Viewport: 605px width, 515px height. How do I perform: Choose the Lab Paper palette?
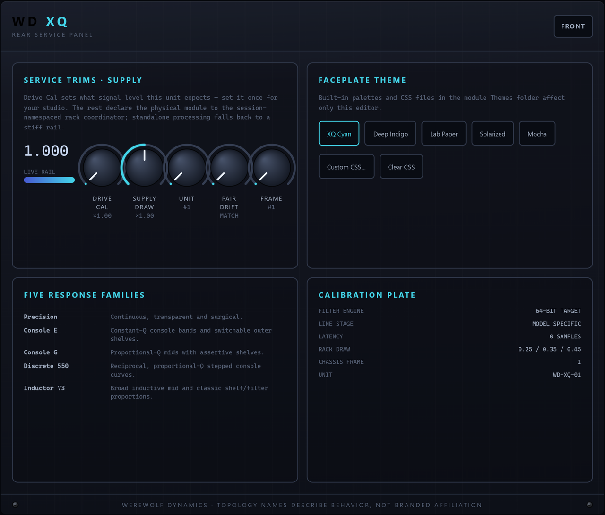[444, 134]
